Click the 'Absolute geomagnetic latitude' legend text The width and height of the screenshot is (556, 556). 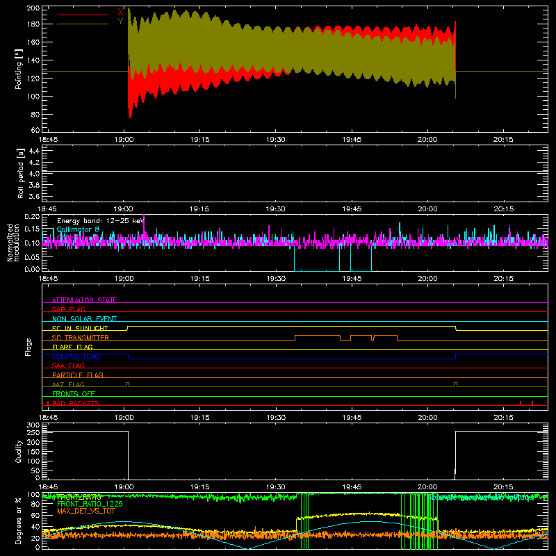(480, 498)
